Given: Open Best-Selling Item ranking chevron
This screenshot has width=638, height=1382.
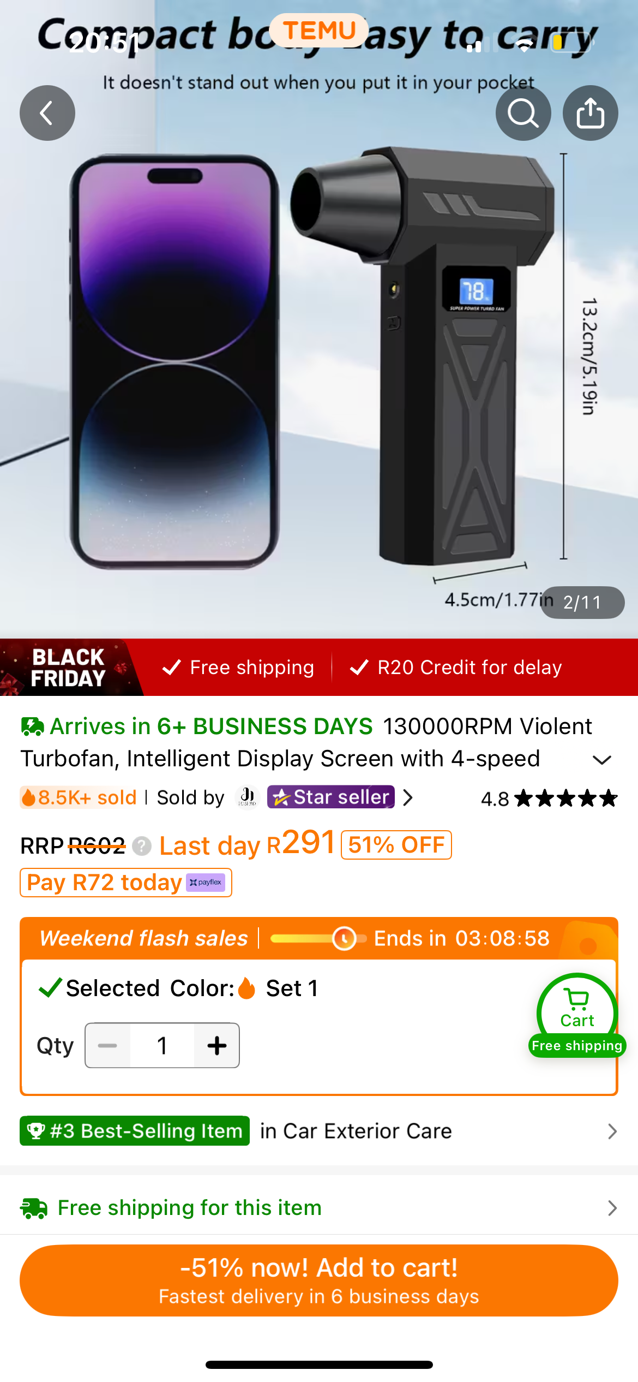Looking at the screenshot, I should tap(612, 1131).
